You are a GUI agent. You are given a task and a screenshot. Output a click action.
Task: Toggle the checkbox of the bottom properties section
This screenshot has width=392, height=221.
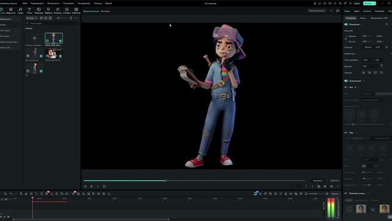[346, 193]
